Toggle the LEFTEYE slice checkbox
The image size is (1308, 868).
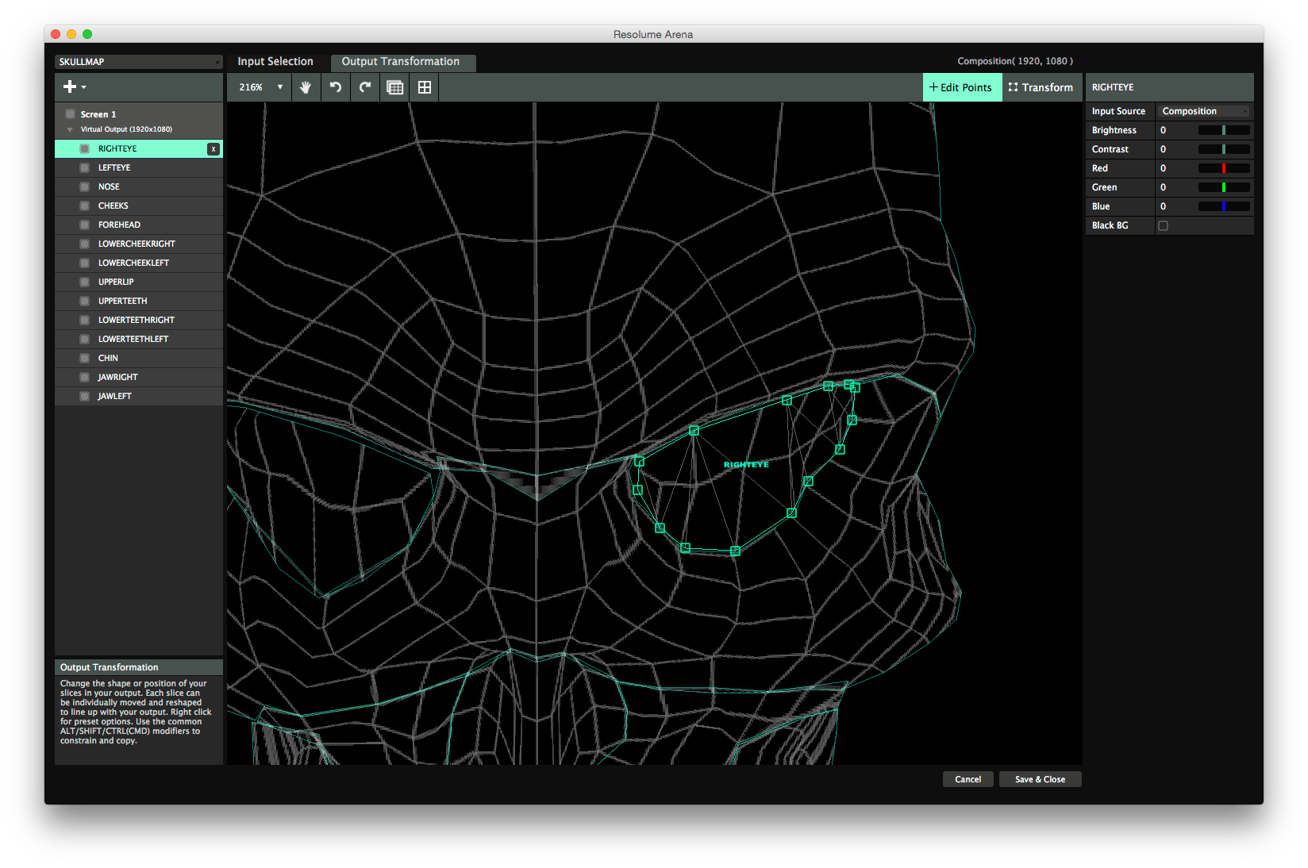click(x=85, y=168)
